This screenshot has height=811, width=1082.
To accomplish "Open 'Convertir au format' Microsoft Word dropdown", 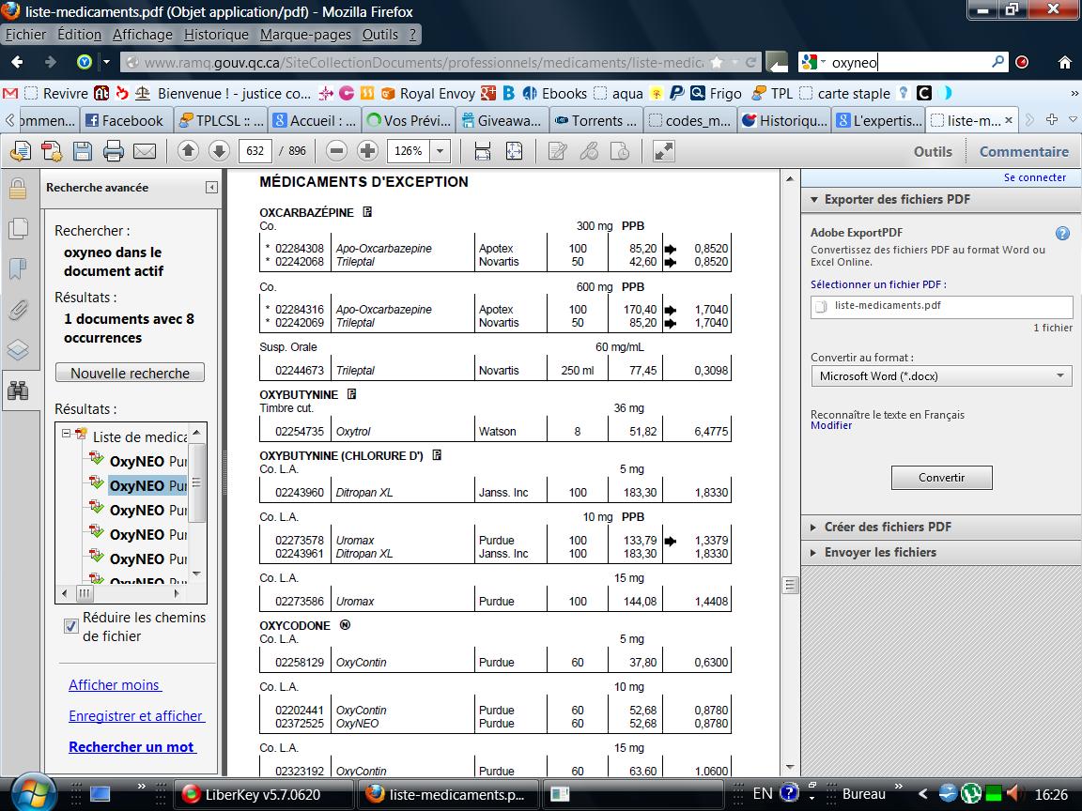I will (x=940, y=376).
